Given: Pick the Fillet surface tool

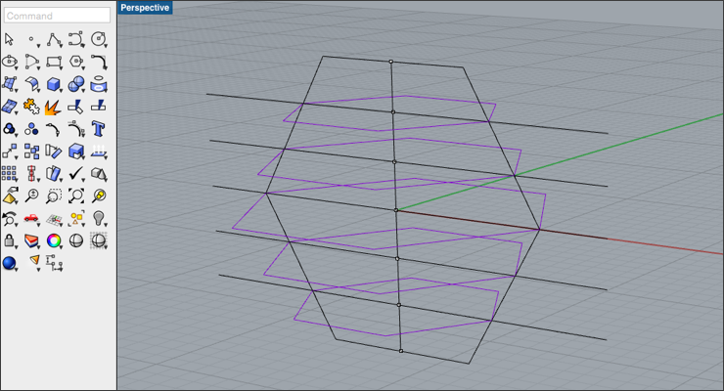Looking at the screenshot, I should 31,84.
